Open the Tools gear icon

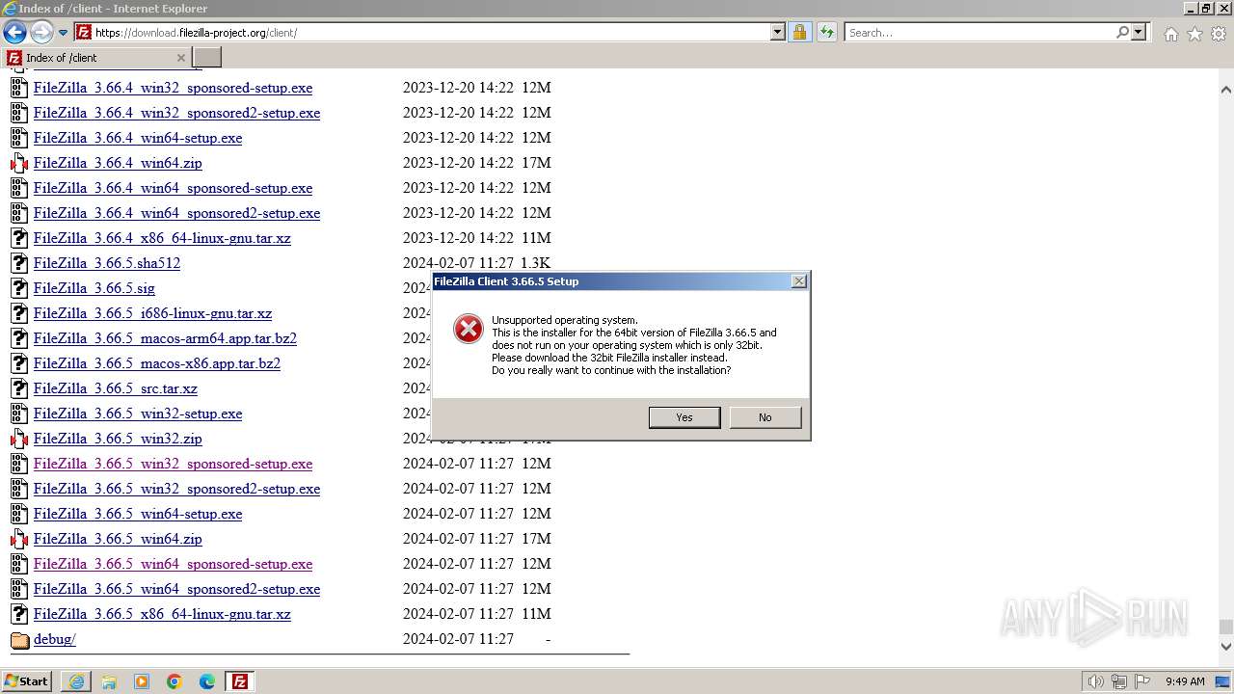[1219, 34]
